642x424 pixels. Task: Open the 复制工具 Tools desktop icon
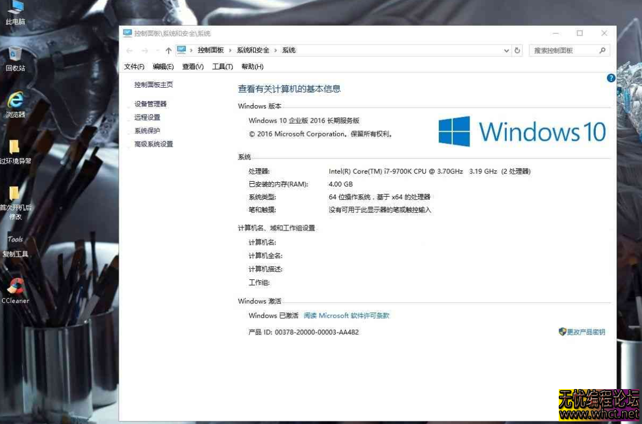coord(15,246)
